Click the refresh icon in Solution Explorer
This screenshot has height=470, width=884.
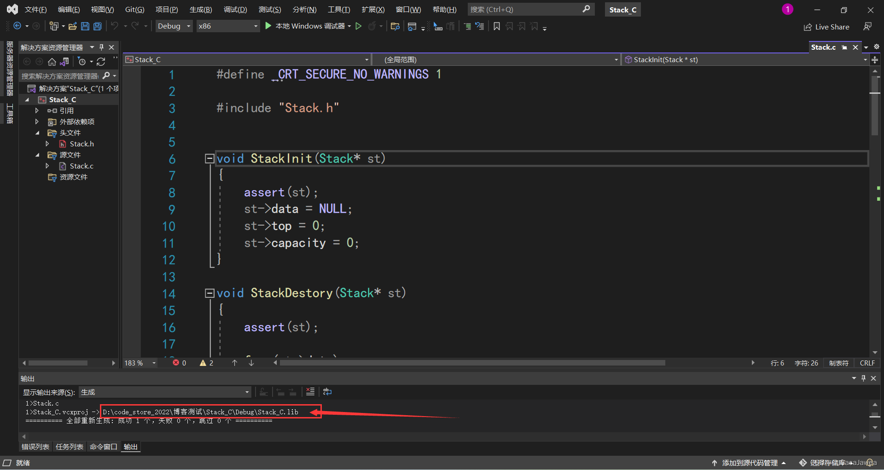101,61
